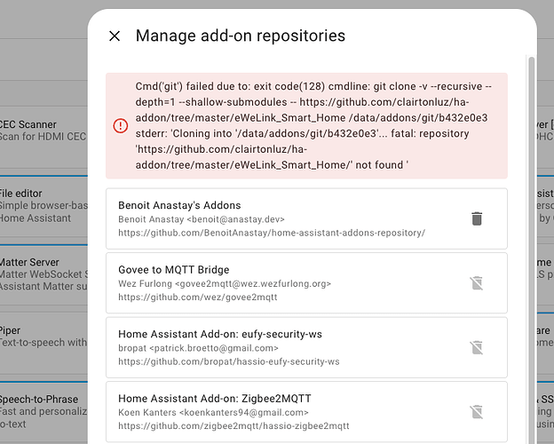
Task: Click the Koen Kanters maintainer line
Action: (213, 413)
